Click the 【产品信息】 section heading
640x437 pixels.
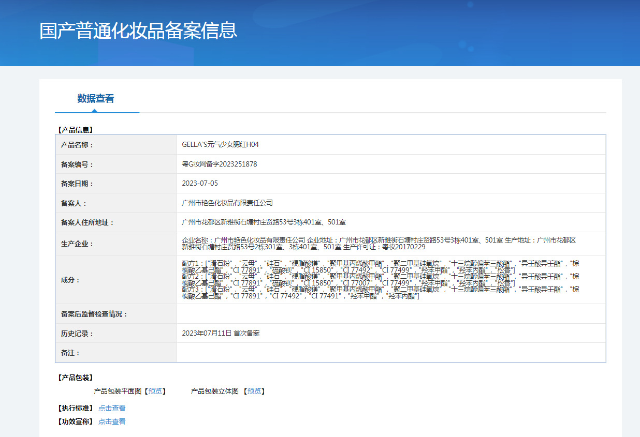[75, 130]
